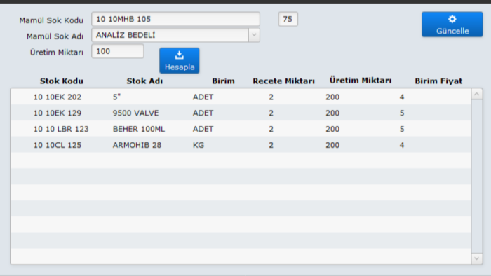Click ADET unit in BEHER 100ML row

coord(203,129)
